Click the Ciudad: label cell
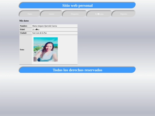 point(26,33)
